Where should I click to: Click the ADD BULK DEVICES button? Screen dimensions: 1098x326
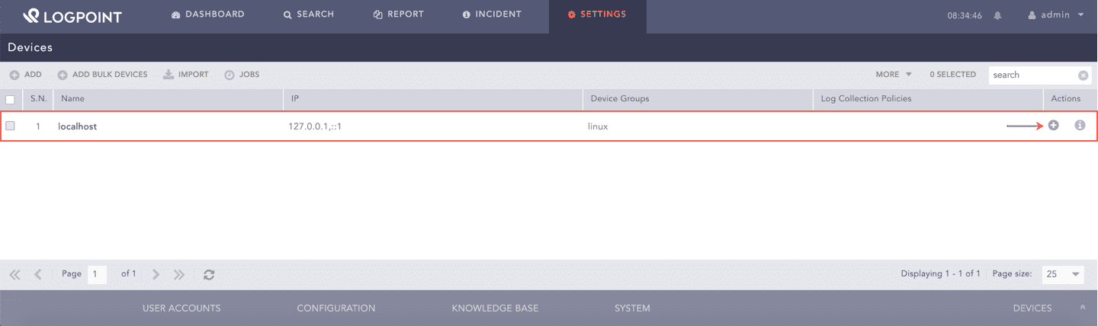coord(103,75)
